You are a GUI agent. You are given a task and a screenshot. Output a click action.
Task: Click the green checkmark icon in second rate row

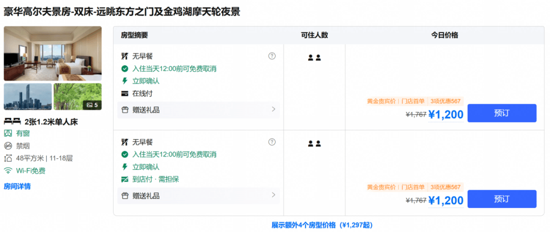click(125, 155)
